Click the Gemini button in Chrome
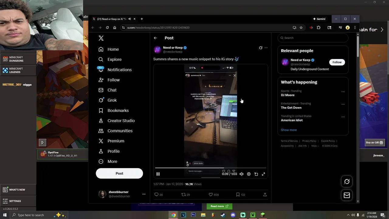Screen dimensions: 389x219 [x=319, y=19]
